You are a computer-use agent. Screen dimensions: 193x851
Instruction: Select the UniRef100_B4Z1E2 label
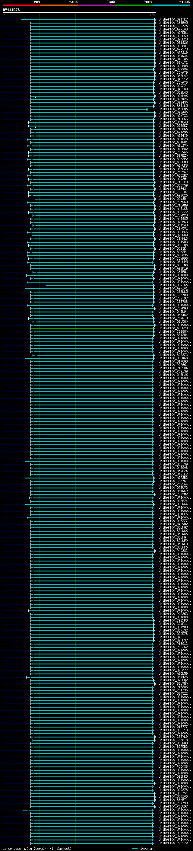click(173, 474)
